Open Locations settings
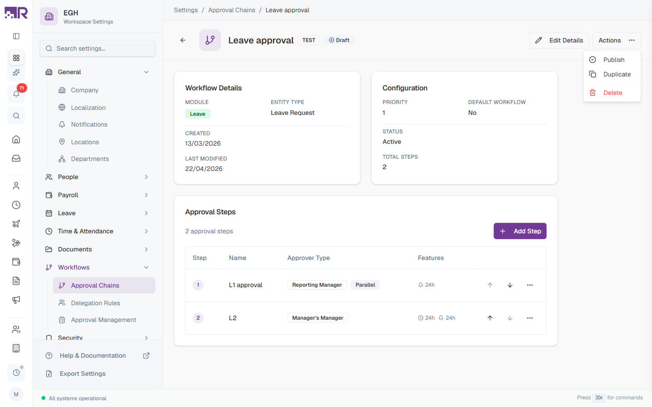The width and height of the screenshot is (652, 407). 104,142
